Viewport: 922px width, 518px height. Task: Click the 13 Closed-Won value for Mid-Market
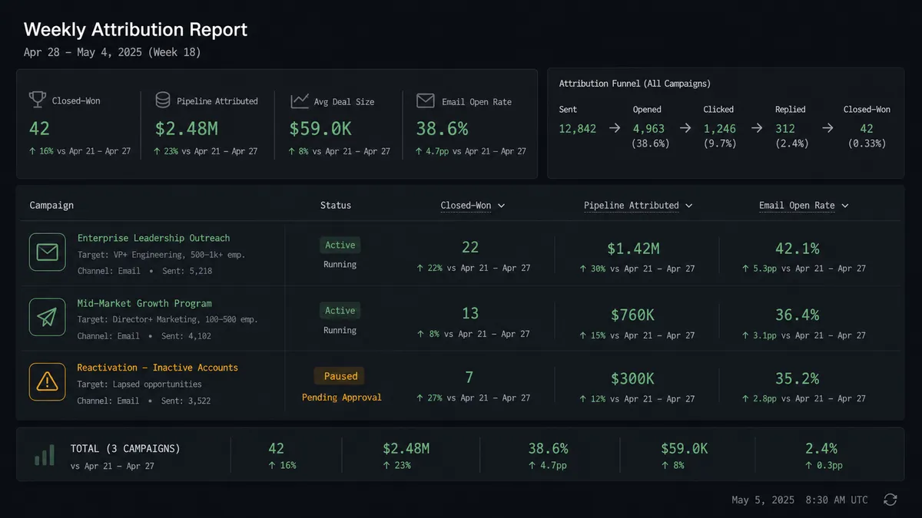(x=470, y=313)
